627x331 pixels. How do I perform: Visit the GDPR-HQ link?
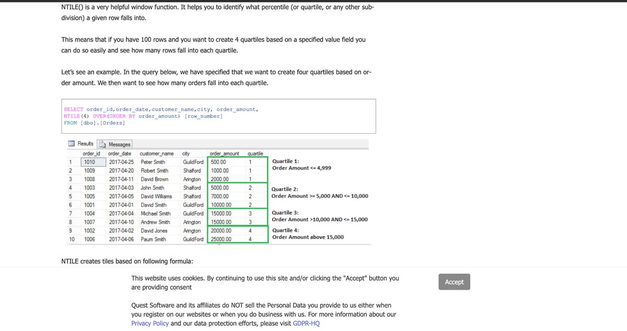[306, 324]
